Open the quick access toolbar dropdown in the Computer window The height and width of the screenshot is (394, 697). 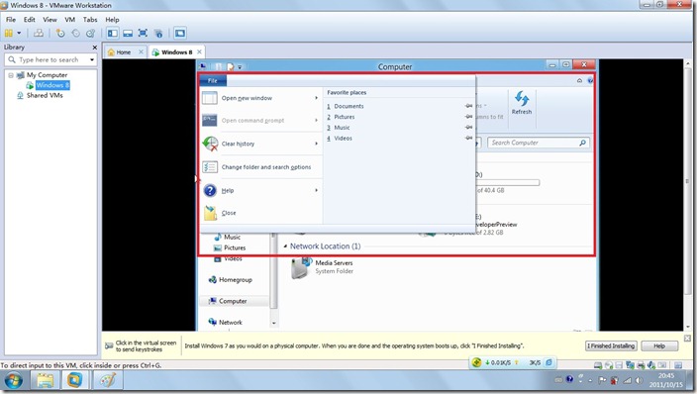pyautogui.click(x=240, y=67)
